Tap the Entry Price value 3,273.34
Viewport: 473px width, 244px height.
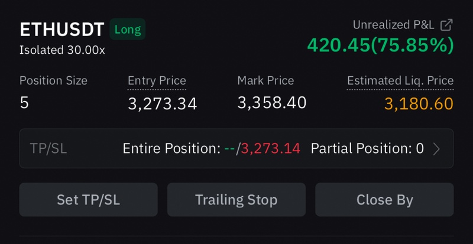[162, 105]
